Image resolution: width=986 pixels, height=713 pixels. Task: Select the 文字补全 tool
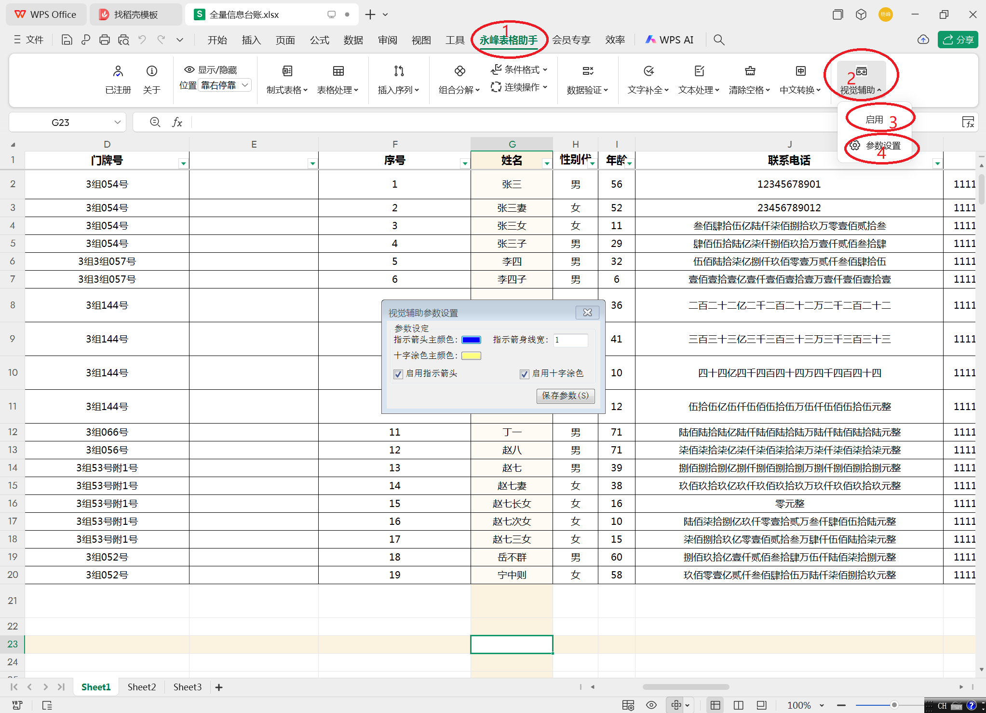pyautogui.click(x=647, y=79)
